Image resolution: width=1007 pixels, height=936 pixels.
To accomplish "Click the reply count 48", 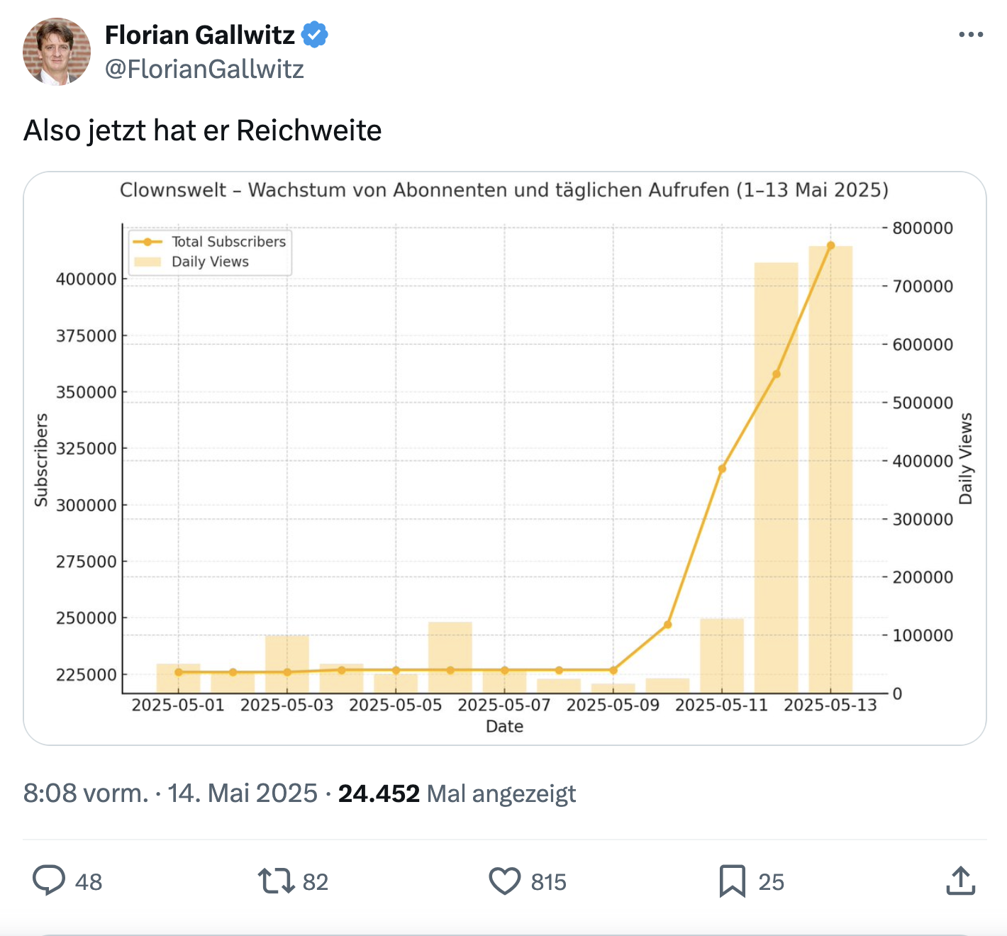I will tap(89, 882).
